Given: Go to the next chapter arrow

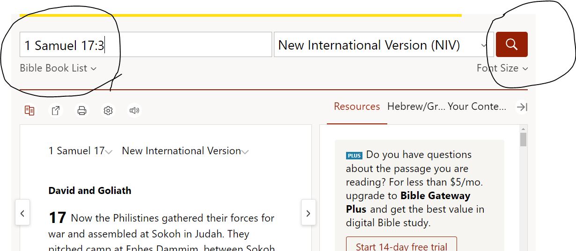Looking at the screenshot, I should (308, 213).
